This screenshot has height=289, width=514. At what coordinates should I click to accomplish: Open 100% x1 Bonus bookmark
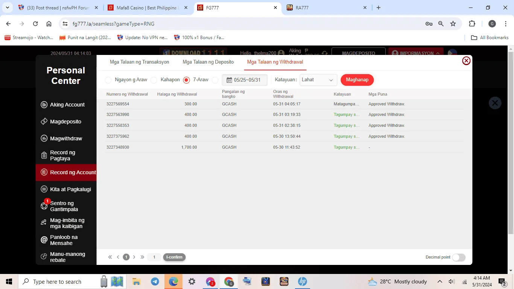199,38
